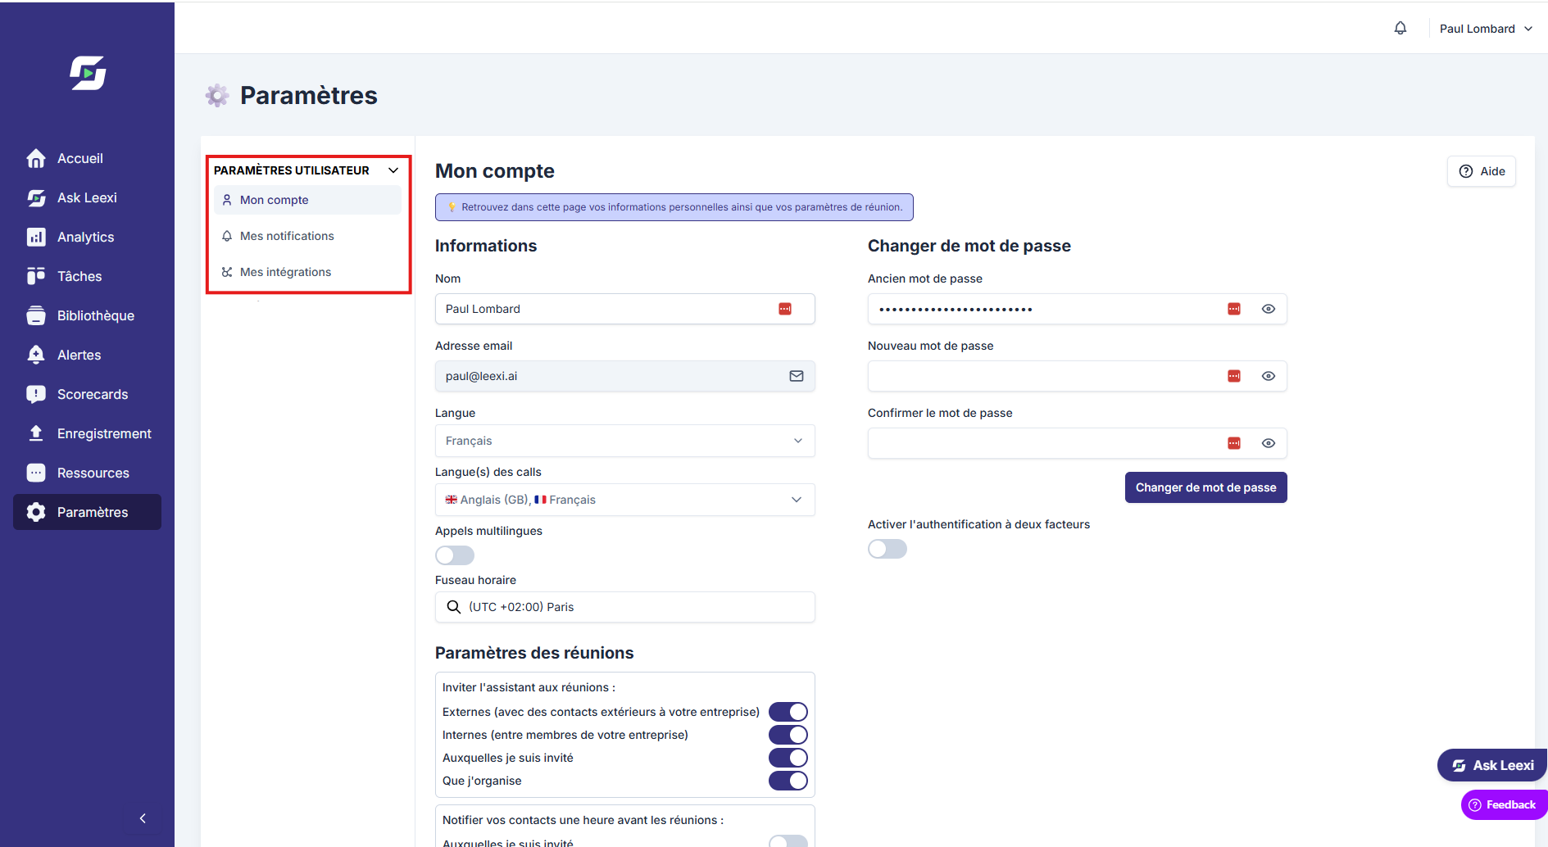Image resolution: width=1548 pixels, height=847 pixels.
Task: Go to Accueil in the sidebar
Action: [87, 158]
